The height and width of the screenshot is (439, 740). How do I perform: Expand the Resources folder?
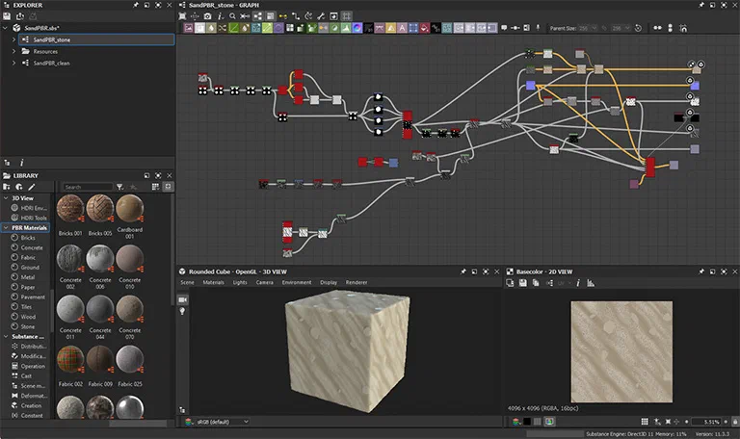click(x=13, y=51)
